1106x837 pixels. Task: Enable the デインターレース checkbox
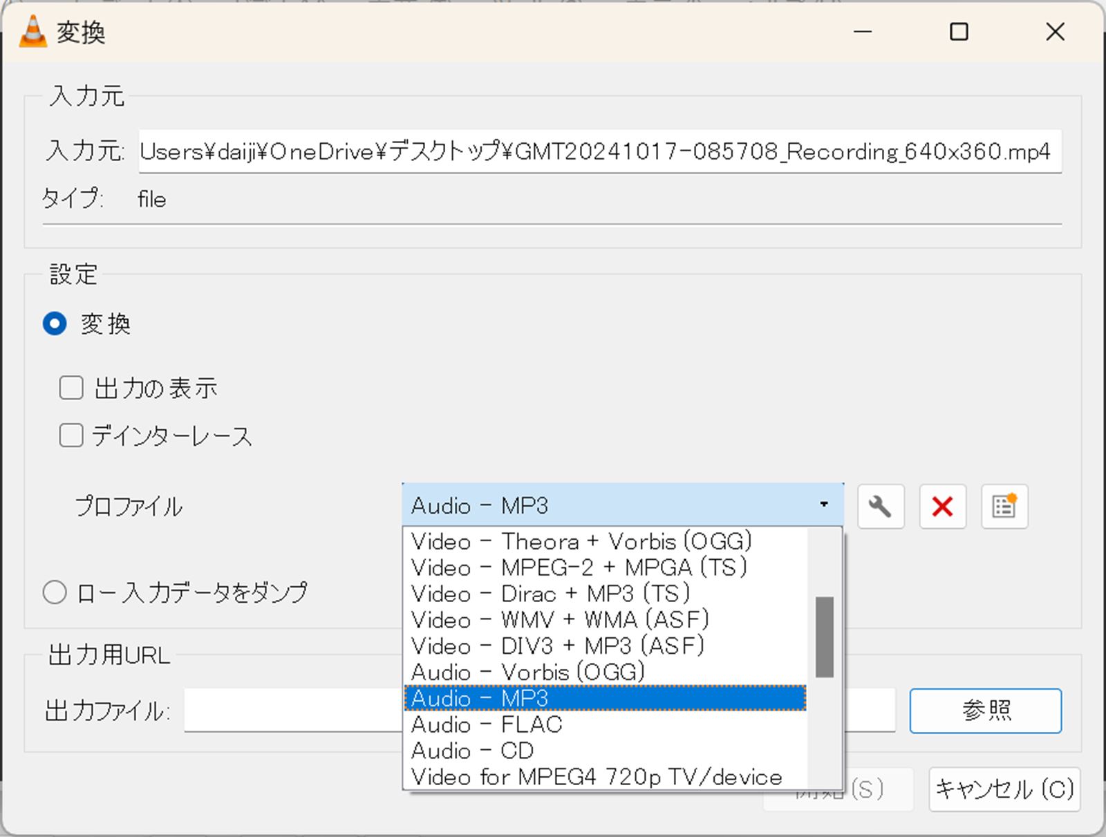coord(71,435)
